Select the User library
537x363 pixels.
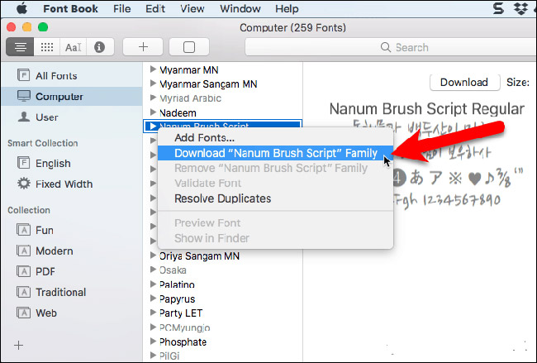(72, 117)
